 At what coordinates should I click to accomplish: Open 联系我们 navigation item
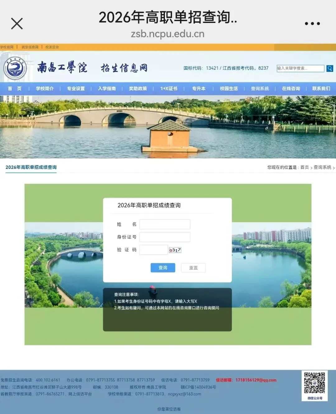tap(321, 89)
